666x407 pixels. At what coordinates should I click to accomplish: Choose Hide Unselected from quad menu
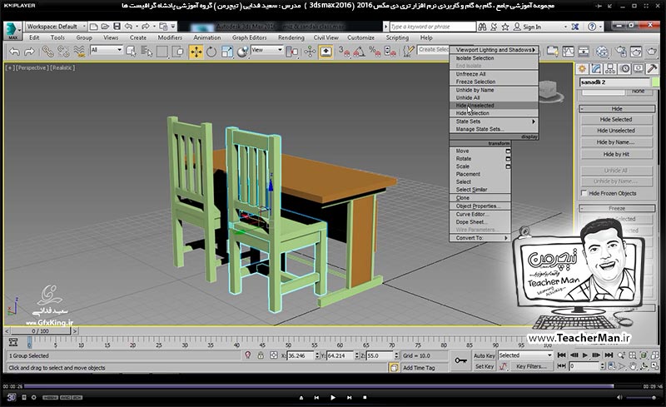[x=495, y=106]
